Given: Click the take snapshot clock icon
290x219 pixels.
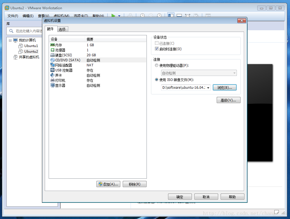Looking at the screenshot, I should pos(142,16).
